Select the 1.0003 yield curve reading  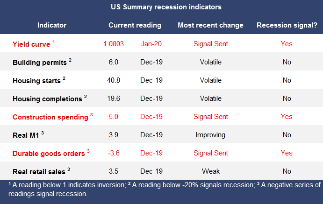115,44
